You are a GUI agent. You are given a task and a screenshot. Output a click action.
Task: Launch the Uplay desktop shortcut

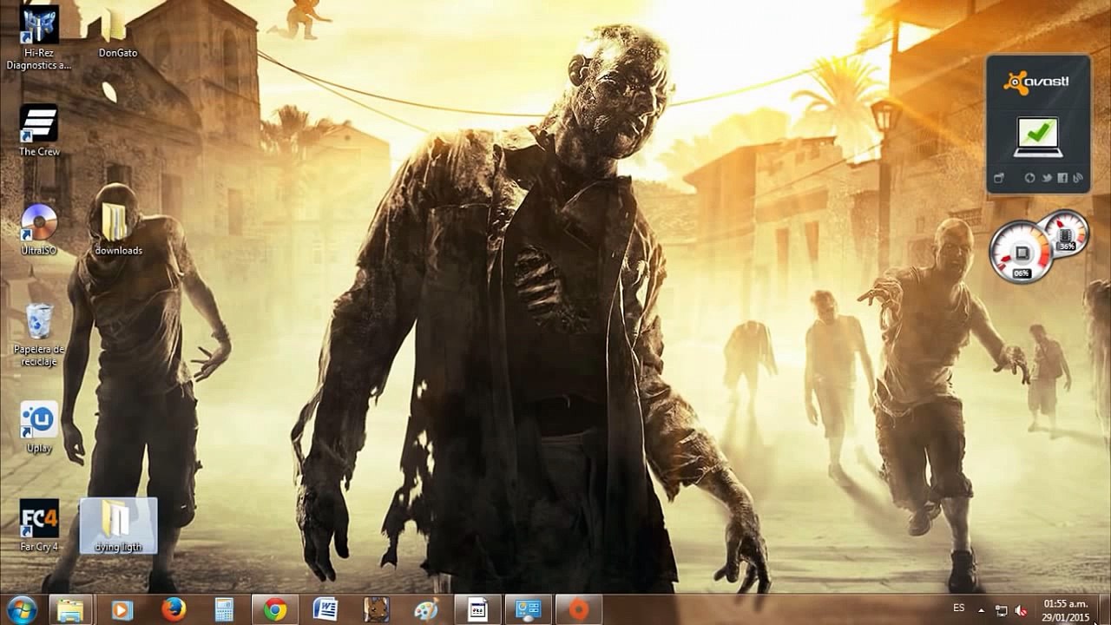39,427
